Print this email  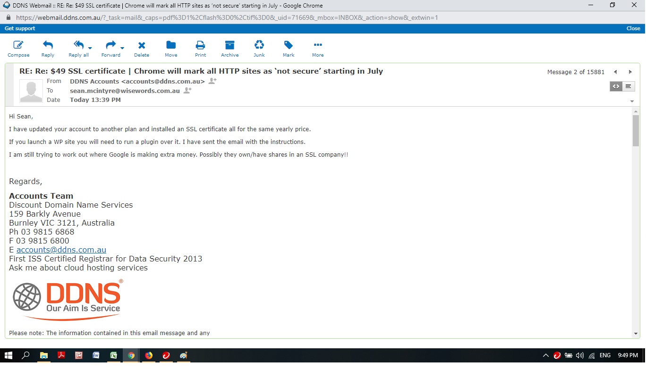(x=200, y=49)
